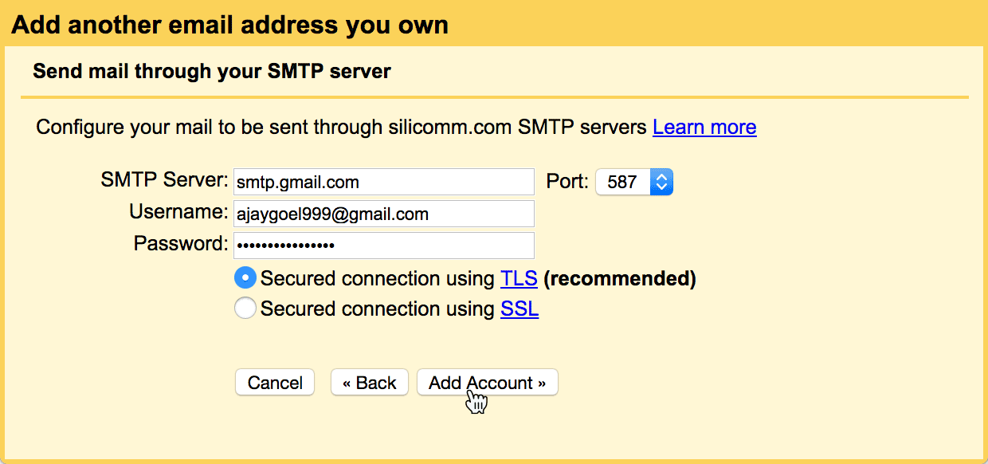Click the Add Account button
Screen dimensions: 988x464
[x=487, y=383]
